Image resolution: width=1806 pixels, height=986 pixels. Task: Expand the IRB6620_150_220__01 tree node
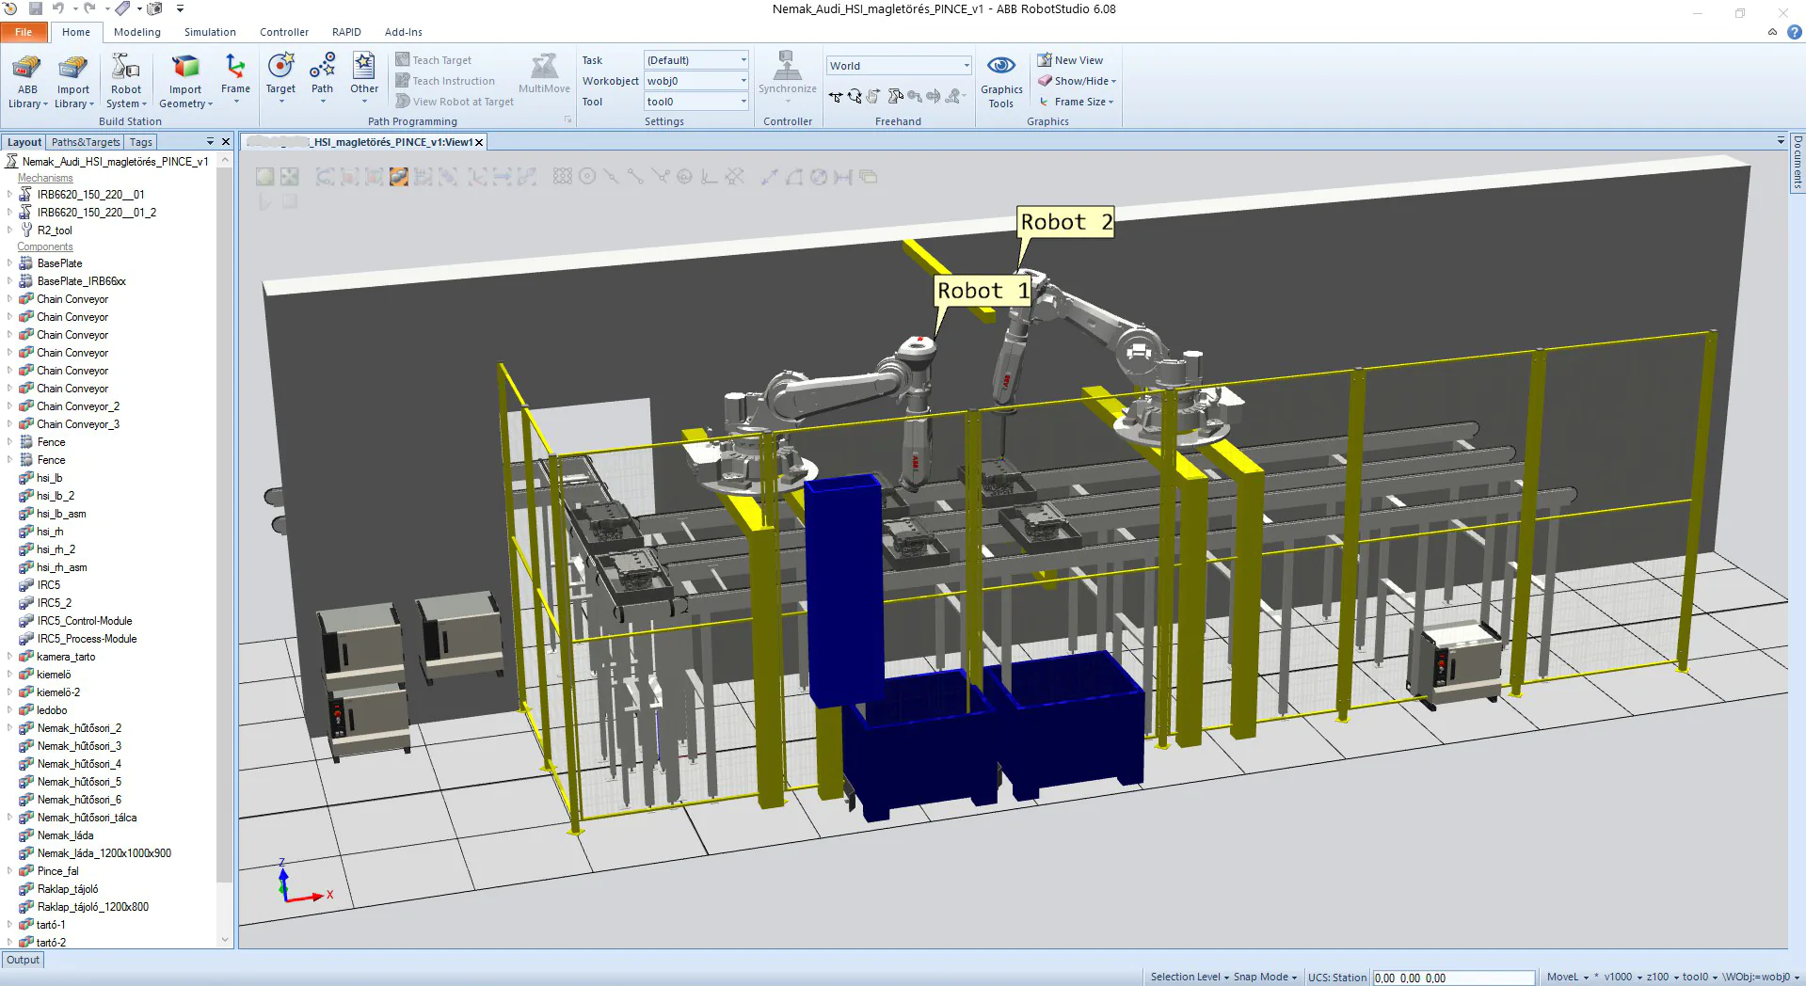point(10,195)
